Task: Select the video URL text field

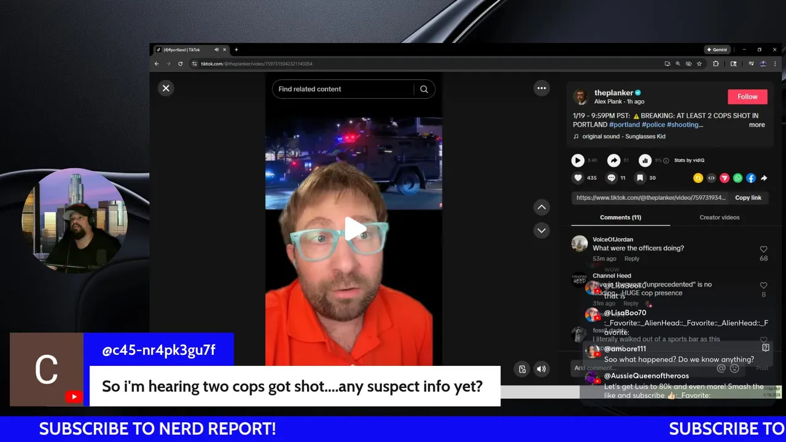Action: 651,198
